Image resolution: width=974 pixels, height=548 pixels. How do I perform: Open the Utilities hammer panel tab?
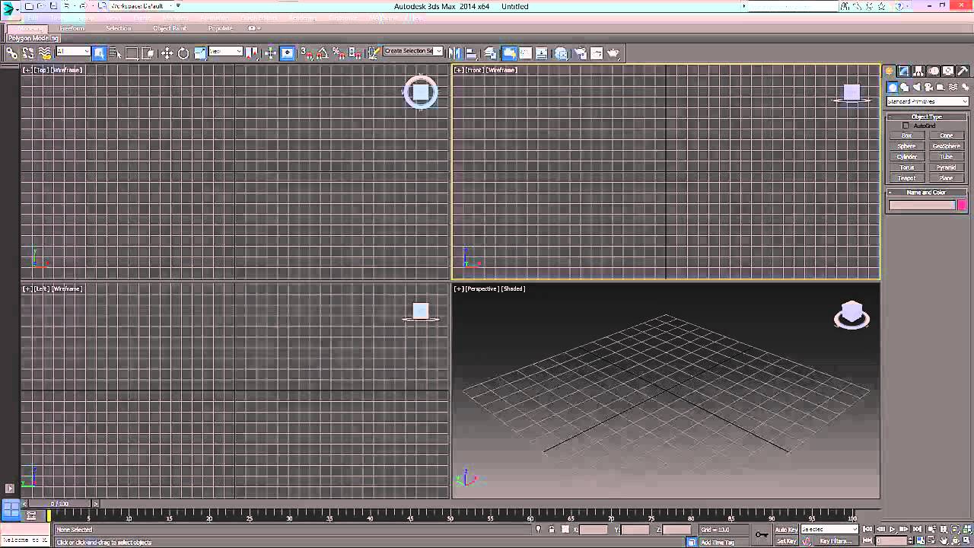click(963, 71)
